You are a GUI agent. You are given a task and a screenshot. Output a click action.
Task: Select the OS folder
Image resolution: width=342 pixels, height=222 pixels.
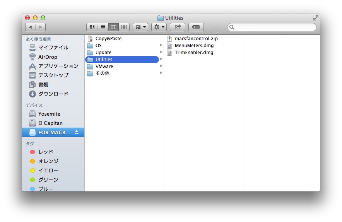[x=122, y=46]
